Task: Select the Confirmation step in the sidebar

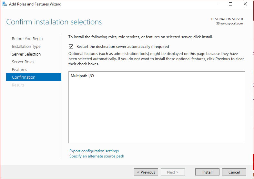Action: pyautogui.click(x=24, y=77)
